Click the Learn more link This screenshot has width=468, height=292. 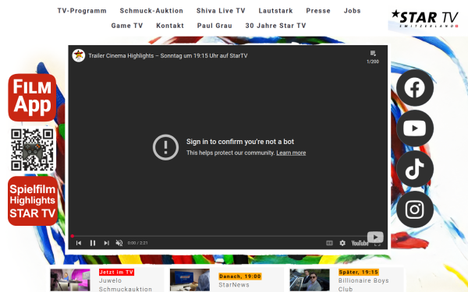click(x=291, y=153)
